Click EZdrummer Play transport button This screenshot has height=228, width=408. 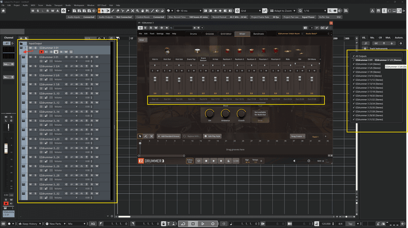click(x=214, y=161)
